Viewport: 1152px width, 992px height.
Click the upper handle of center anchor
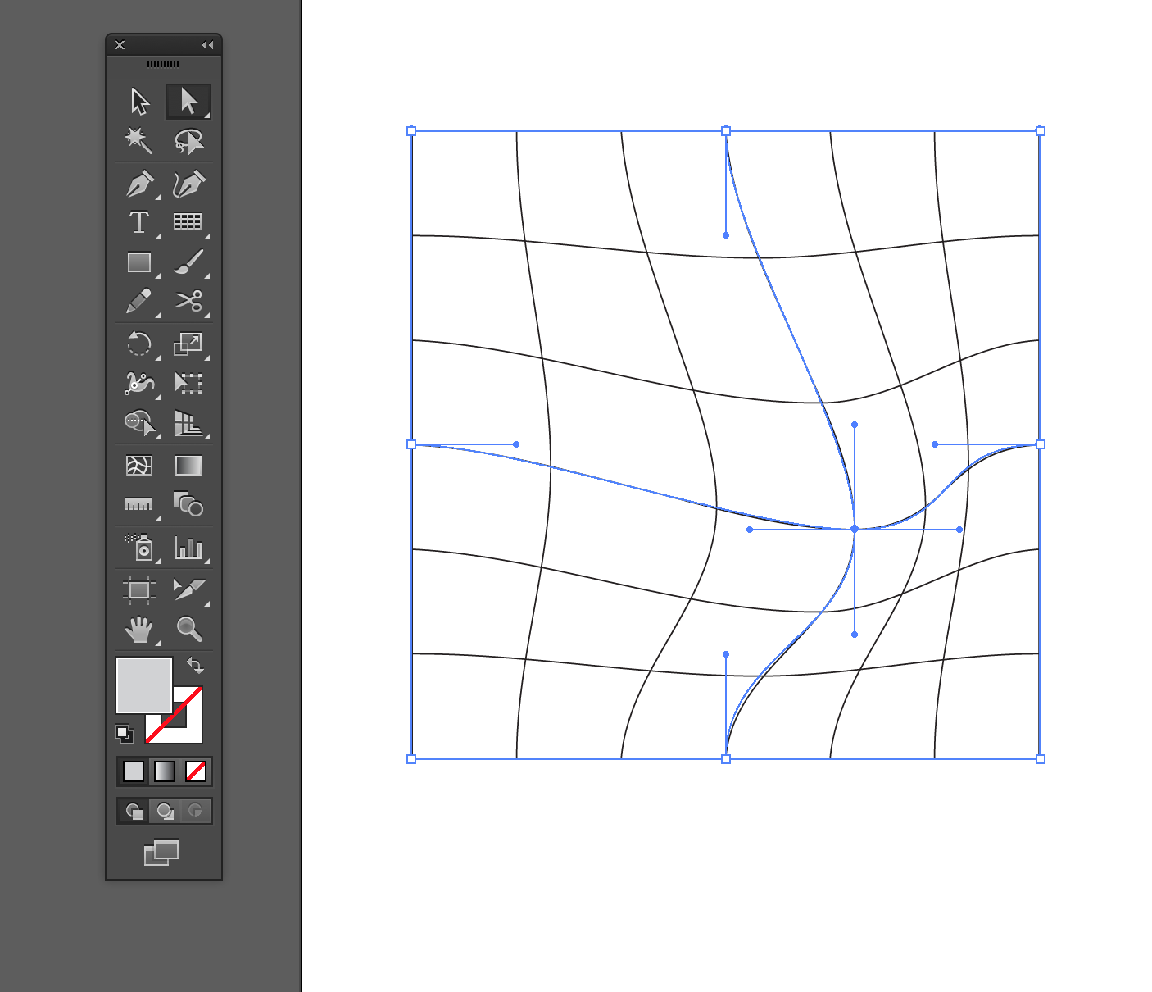(855, 425)
